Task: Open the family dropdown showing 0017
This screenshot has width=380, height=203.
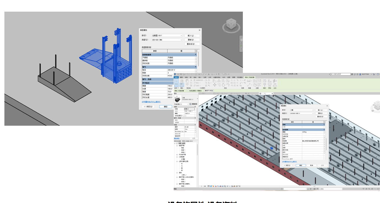Action: coord(167,36)
